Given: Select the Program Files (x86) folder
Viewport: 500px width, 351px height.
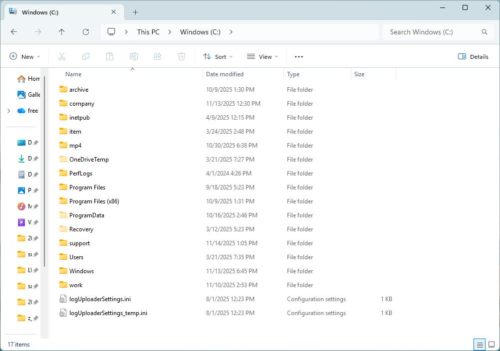Looking at the screenshot, I should (94, 201).
